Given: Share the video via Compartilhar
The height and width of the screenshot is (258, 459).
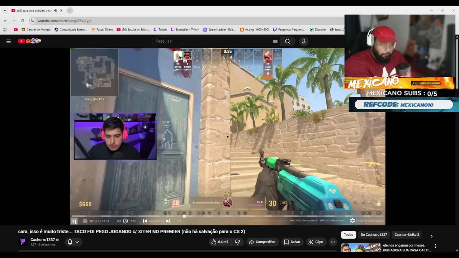Looking at the screenshot, I should pos(262,242).
